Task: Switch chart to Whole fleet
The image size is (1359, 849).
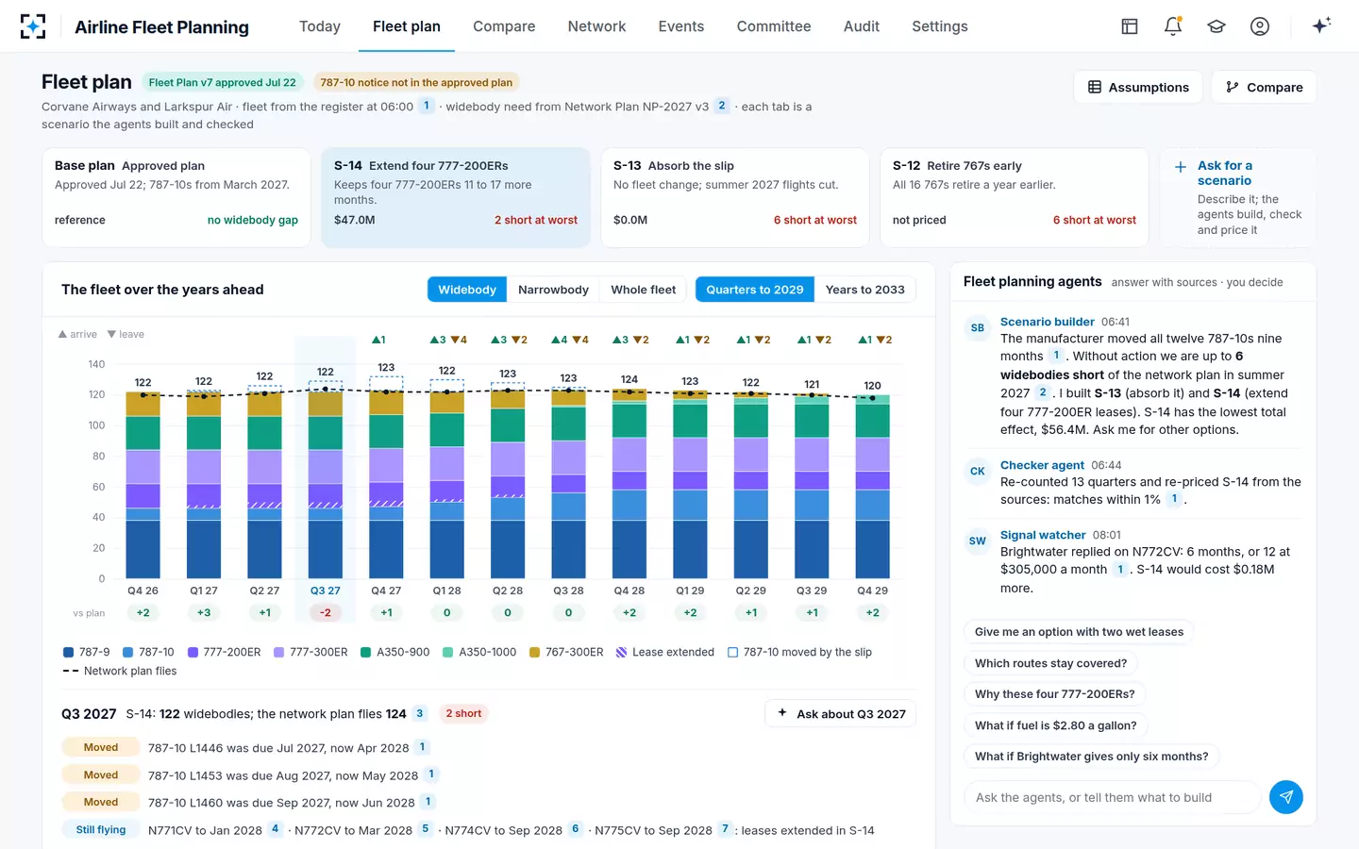Action: [644, 290]
